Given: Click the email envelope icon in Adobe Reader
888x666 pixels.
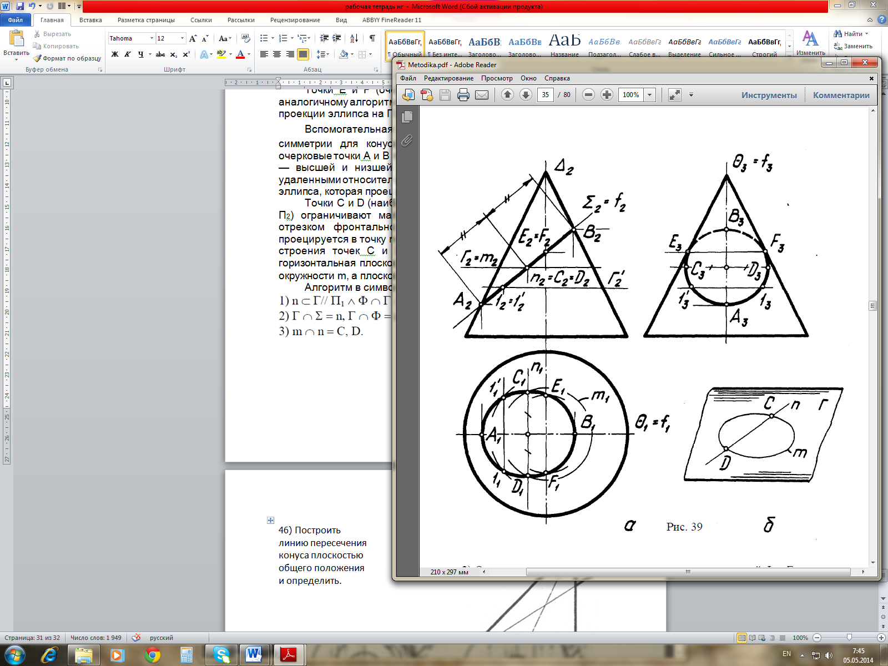Looking at the screenshot, I should [482, 95].
